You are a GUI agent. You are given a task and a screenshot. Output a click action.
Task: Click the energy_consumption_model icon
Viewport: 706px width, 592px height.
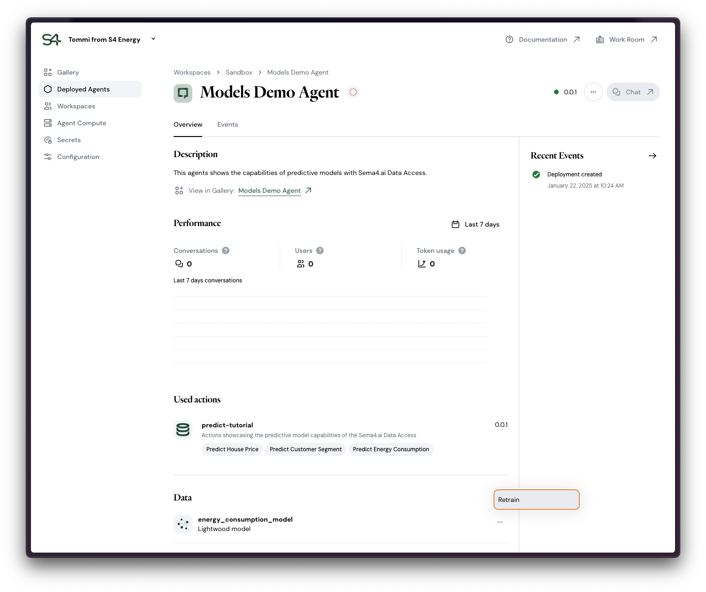pyautogui.click(x=183, y=524)
